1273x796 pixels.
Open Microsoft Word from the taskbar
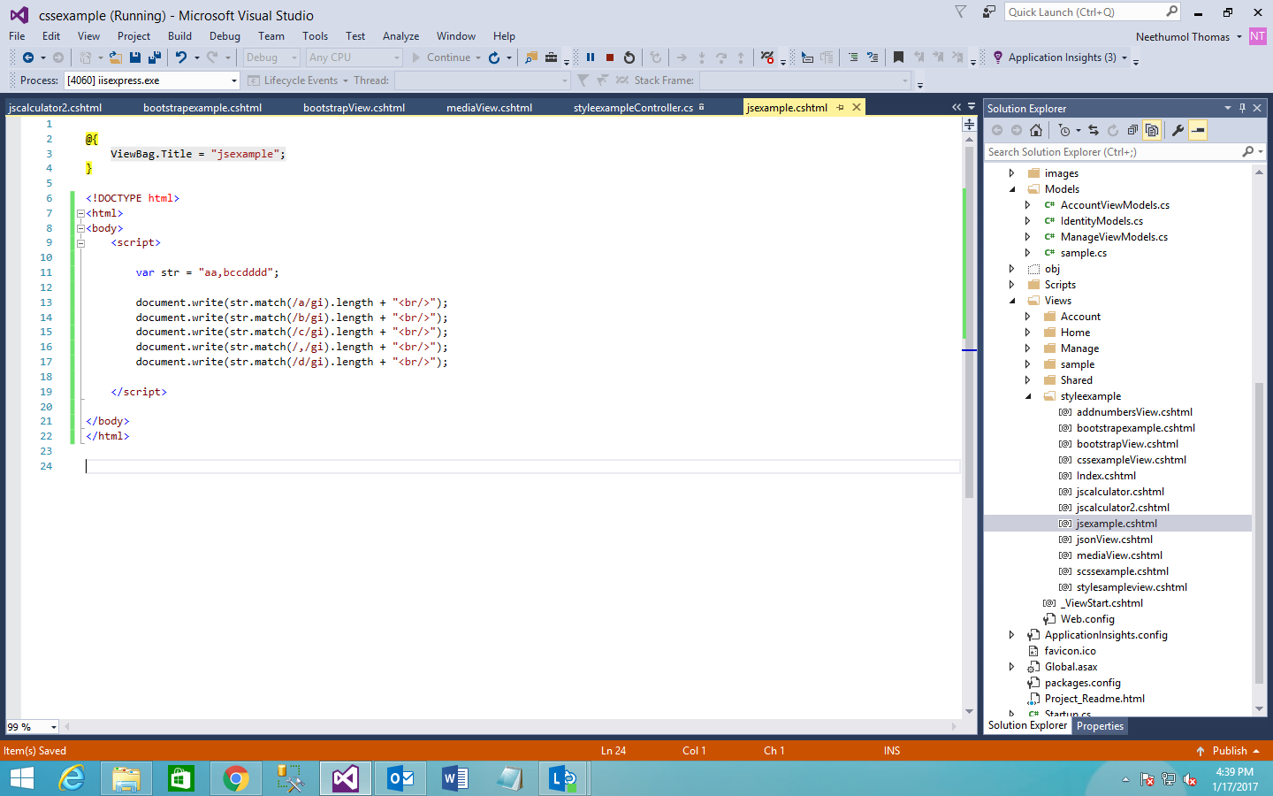[455, 778]
